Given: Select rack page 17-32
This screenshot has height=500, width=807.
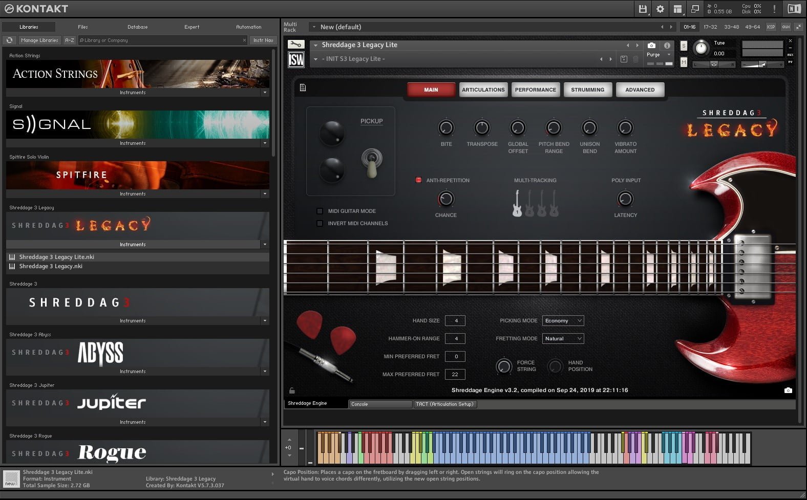Looking at the screenshot, I should [x=710, y=27].
